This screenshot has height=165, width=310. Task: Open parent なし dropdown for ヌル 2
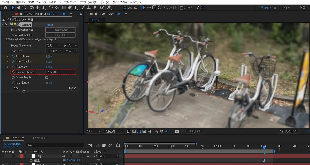pos(109,156)
